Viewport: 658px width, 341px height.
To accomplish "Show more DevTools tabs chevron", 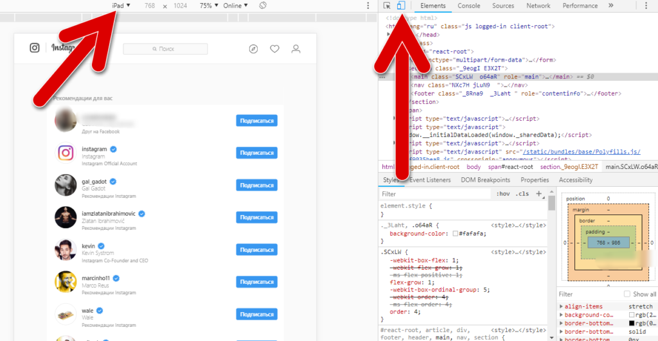I will (611, 5).
